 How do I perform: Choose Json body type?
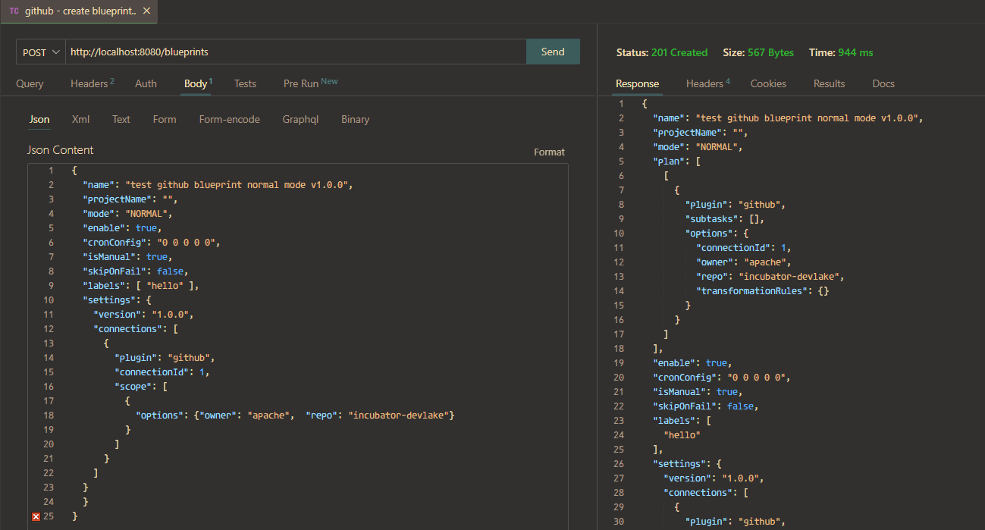[39, 119]
